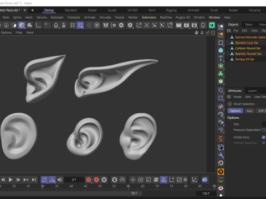Open the viewport Filter menu

point(19,33)
